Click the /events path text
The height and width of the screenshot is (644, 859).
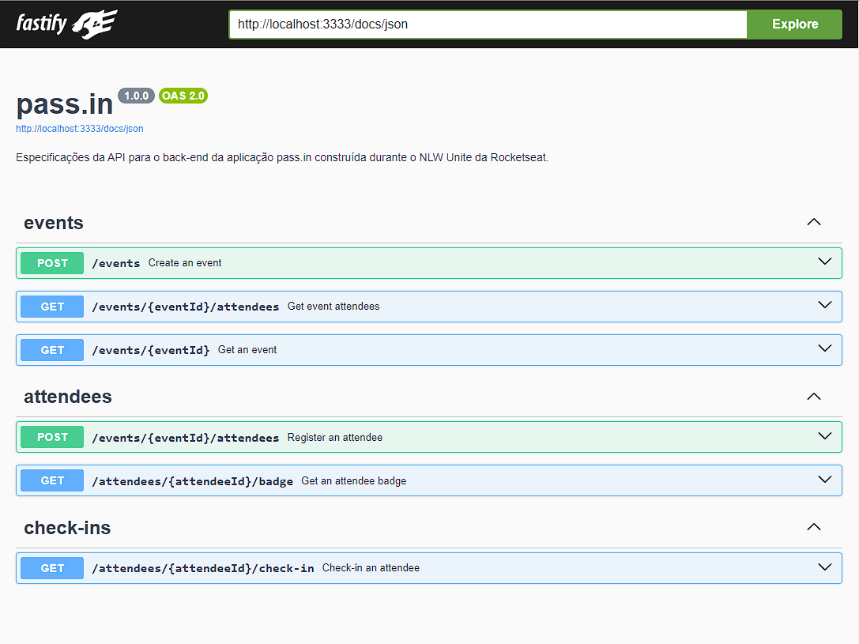[x=116, y=263]
